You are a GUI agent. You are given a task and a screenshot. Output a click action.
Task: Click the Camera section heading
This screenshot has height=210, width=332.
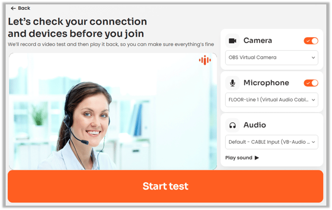click(258, 41)
